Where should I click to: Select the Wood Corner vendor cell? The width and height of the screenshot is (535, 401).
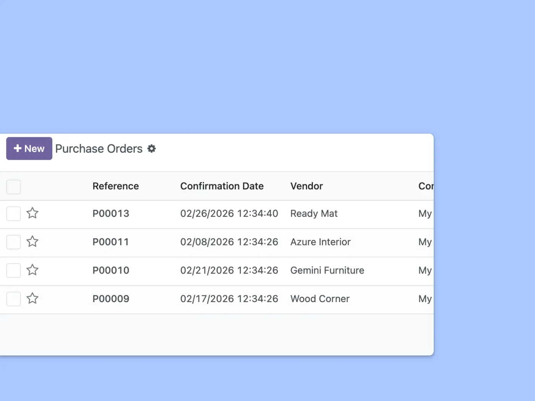click(320, 299)
